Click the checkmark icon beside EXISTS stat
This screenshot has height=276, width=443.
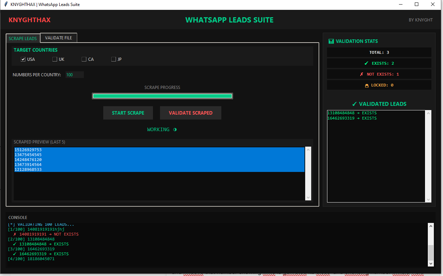click(x=366, y=63)
